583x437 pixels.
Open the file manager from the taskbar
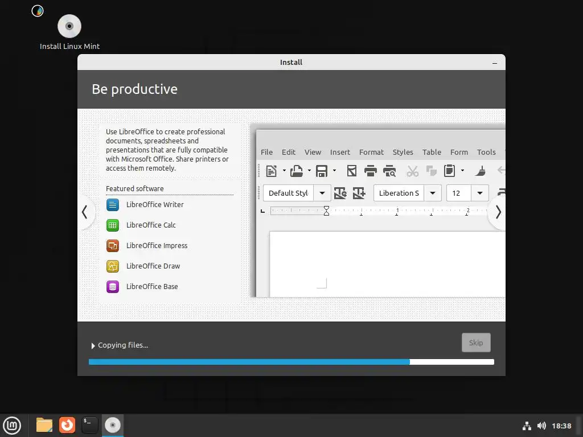(x=44, y=425)
